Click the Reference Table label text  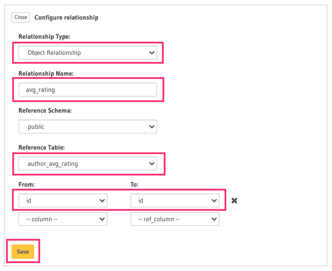click(42, 148)
